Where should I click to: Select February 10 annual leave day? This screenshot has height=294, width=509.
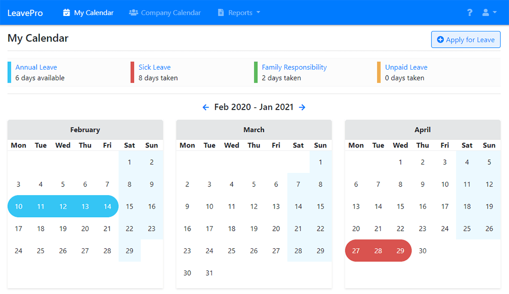(x=18, y=207)
